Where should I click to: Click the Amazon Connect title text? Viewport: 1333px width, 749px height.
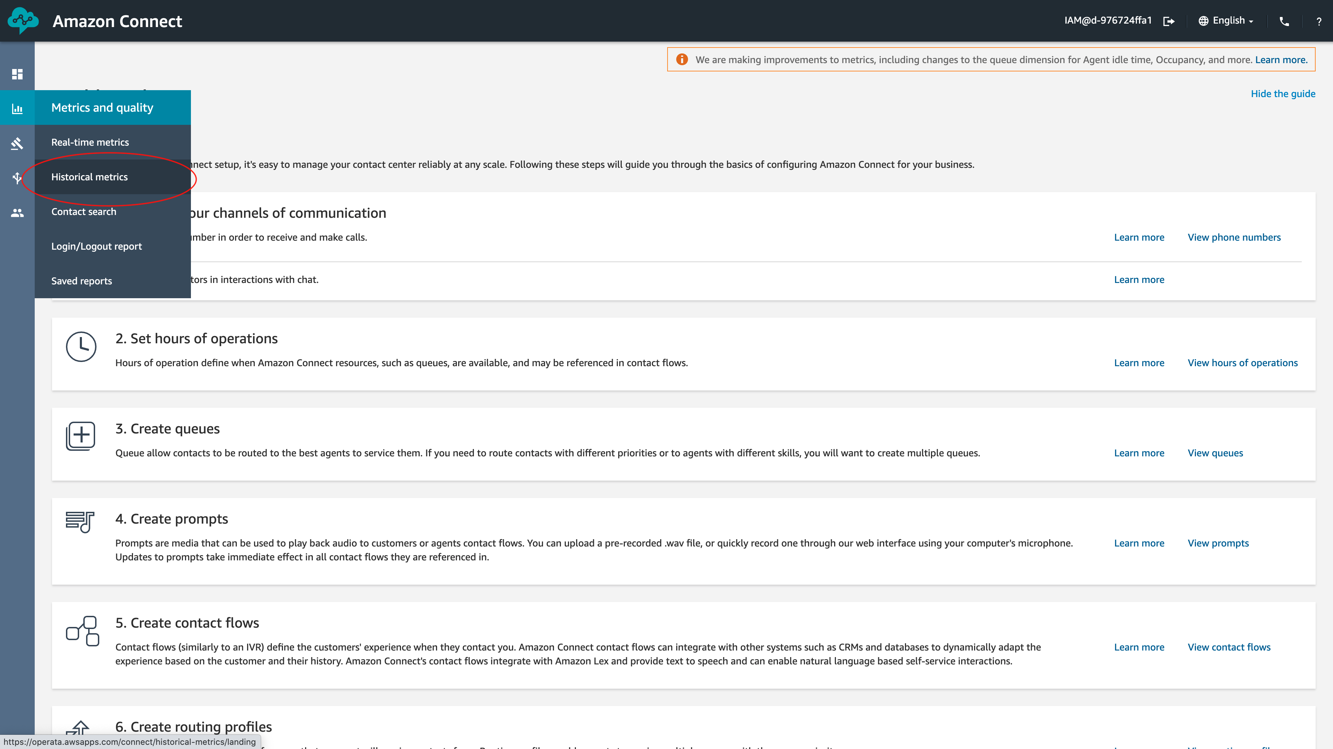[x=117, y=21]
